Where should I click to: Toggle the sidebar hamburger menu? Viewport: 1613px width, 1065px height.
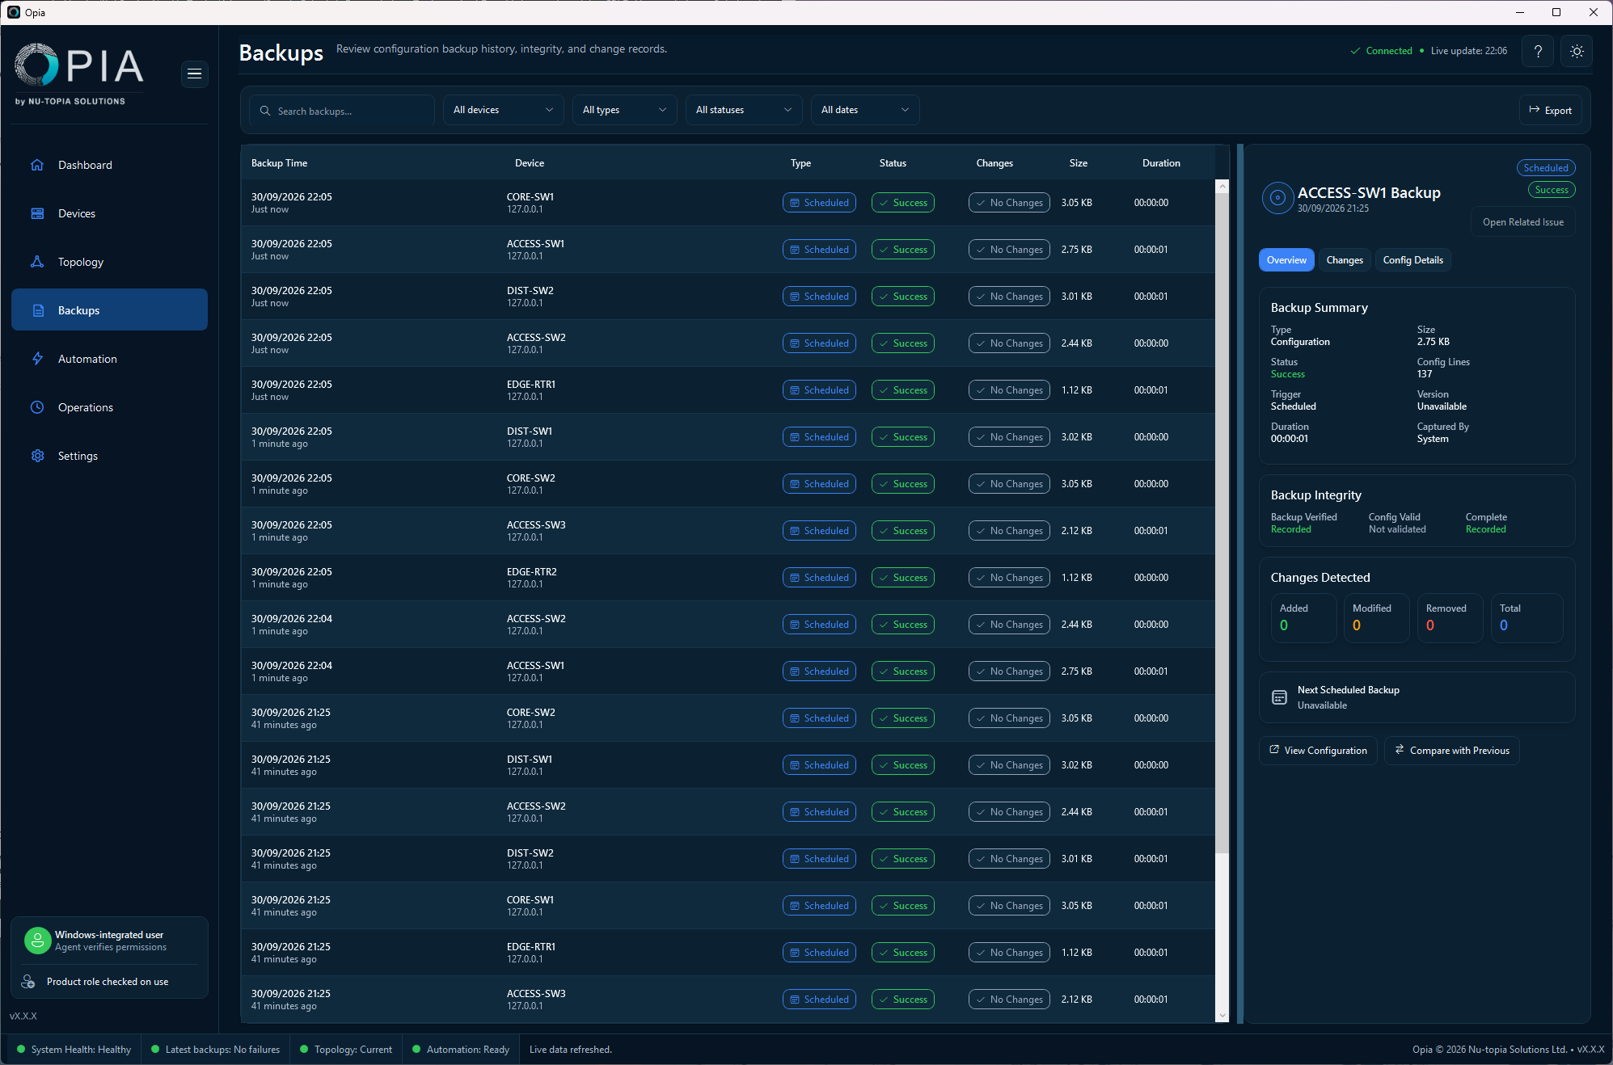pos(194,74)
